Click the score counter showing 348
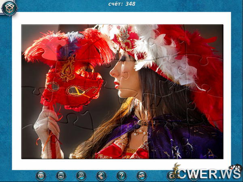The image size is (243, 182). tap(122, 4)
